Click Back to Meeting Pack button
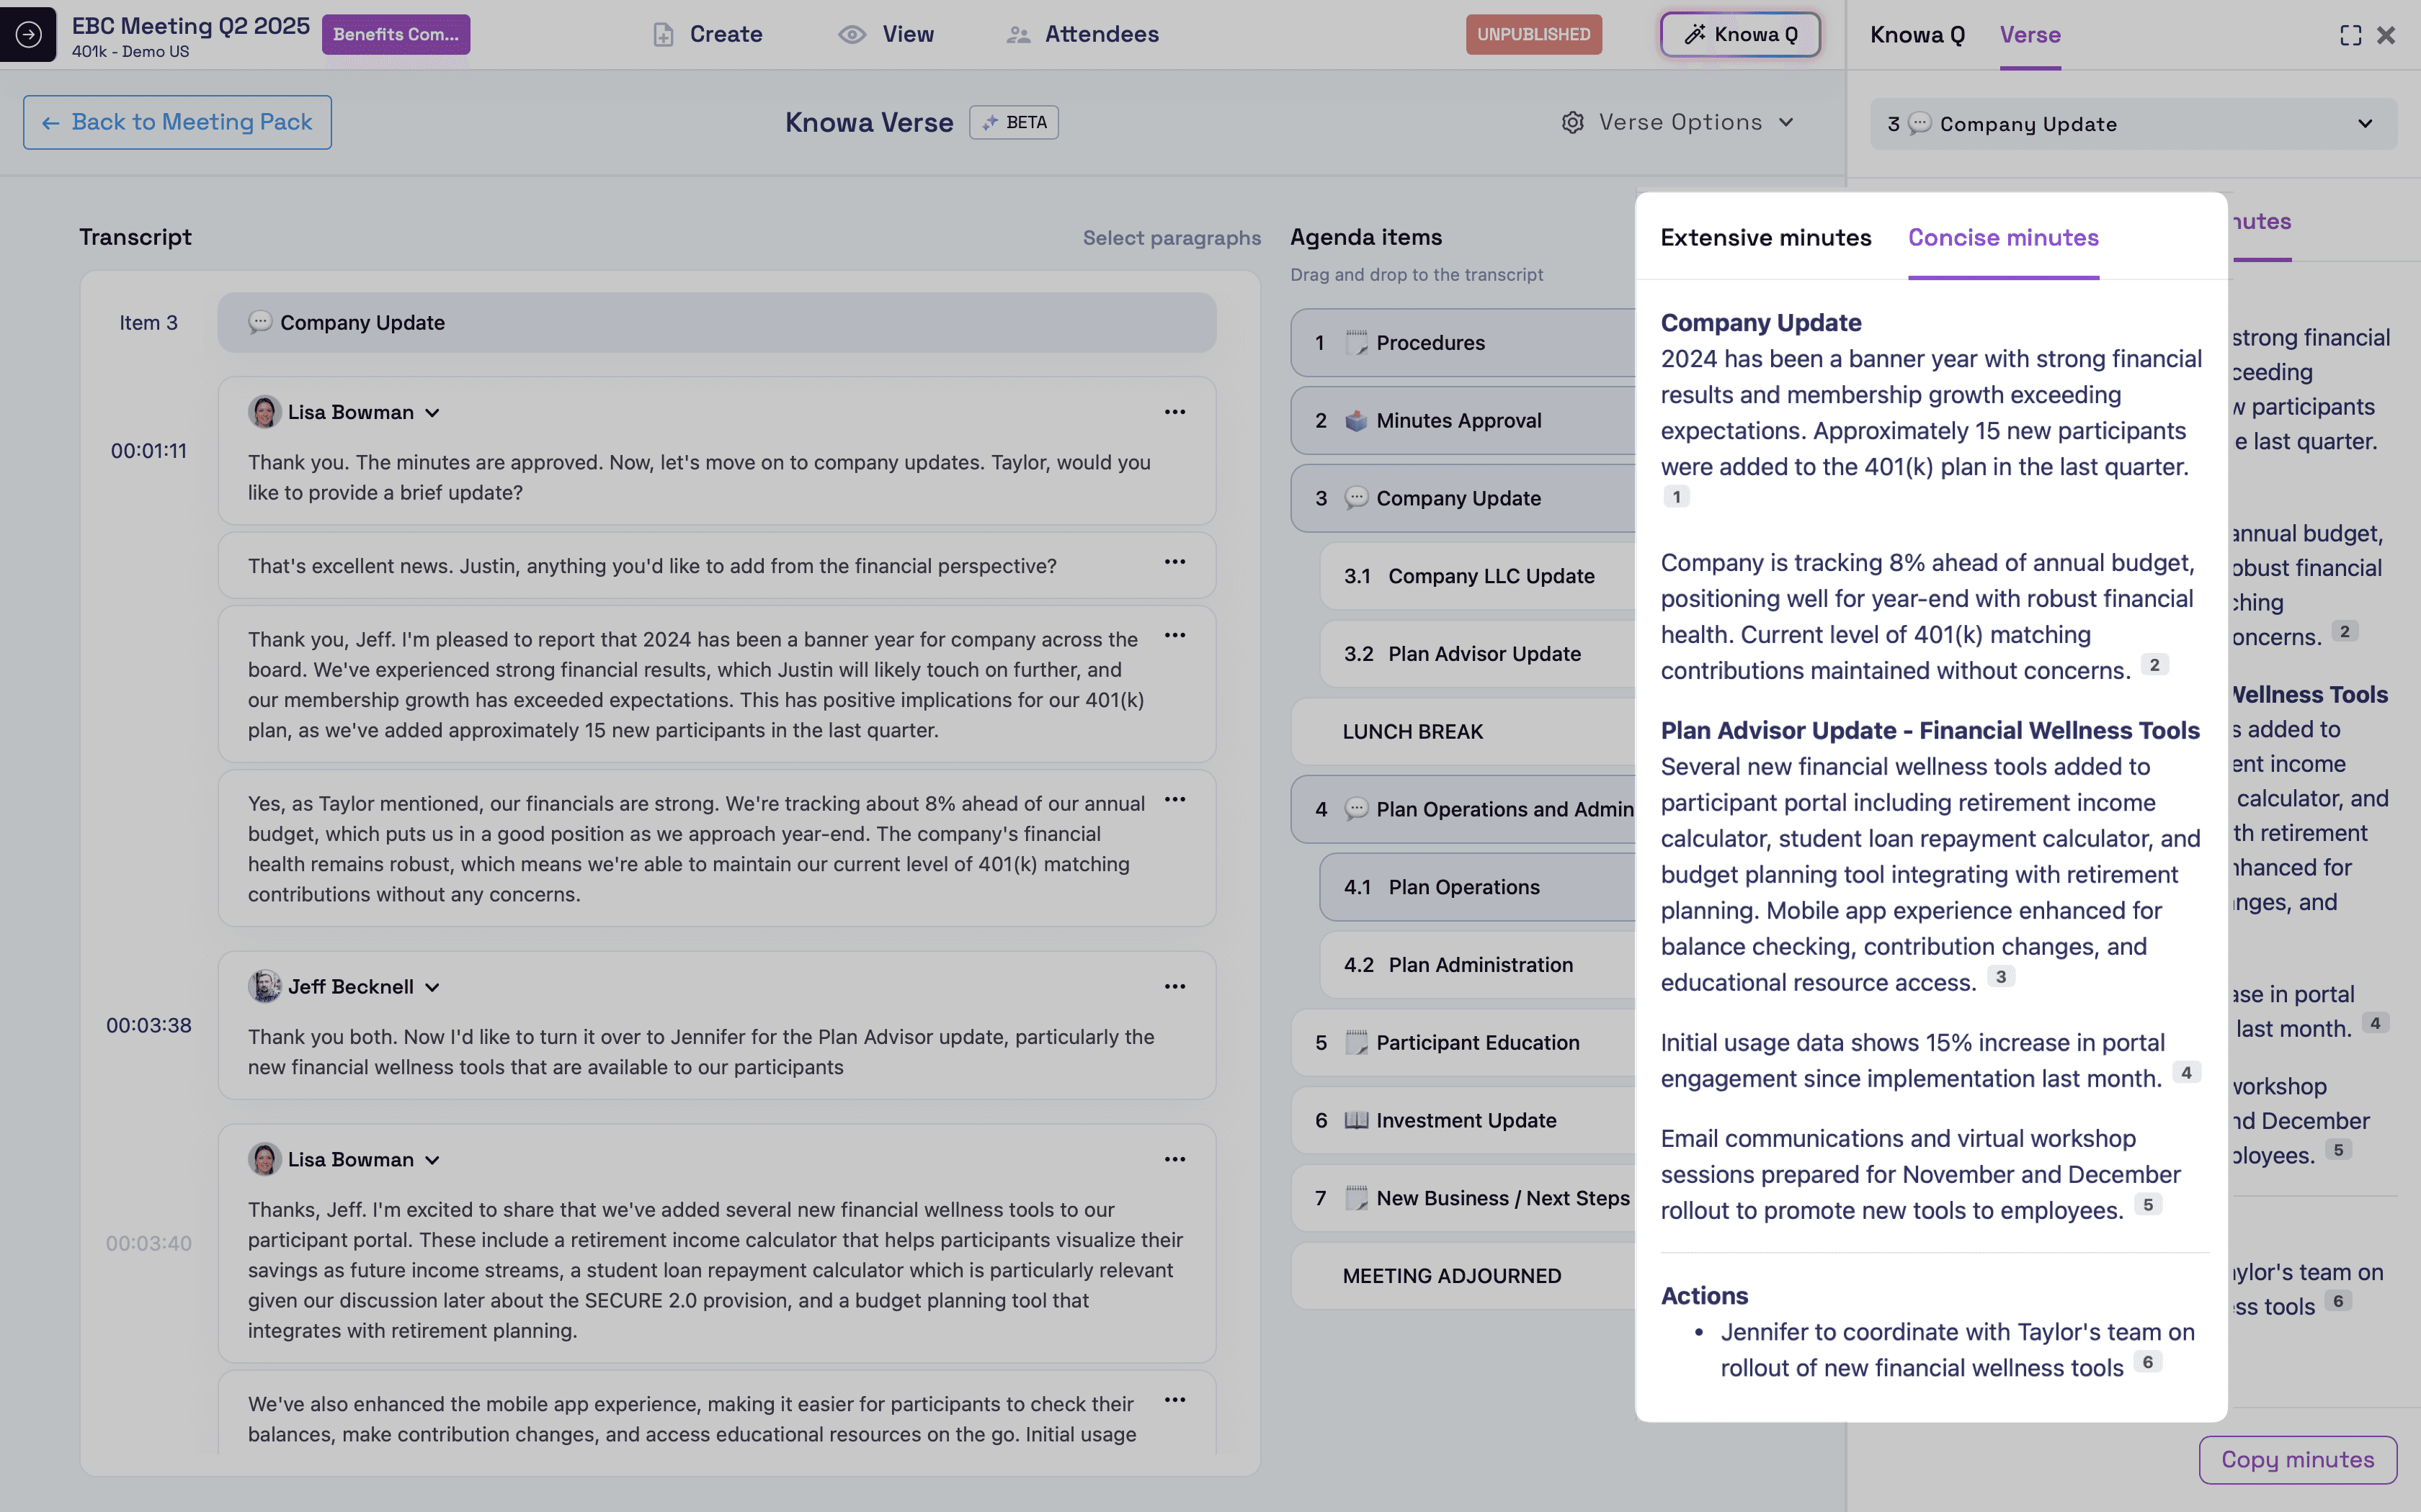 point(177,122)
